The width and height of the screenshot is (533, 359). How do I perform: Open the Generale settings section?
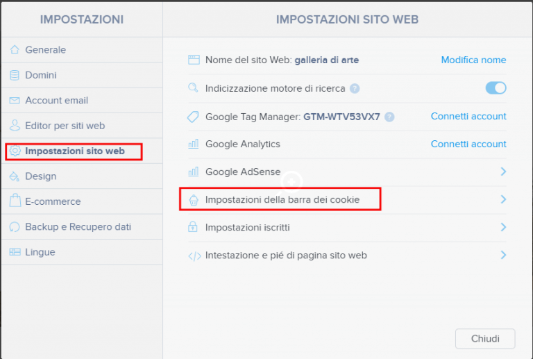click(82, 49)
